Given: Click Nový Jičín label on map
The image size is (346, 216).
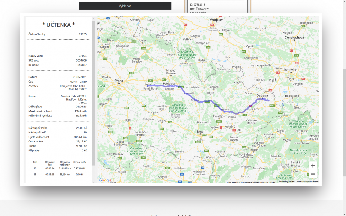Looking at the screenshot, I should click(x=253, y=109).
